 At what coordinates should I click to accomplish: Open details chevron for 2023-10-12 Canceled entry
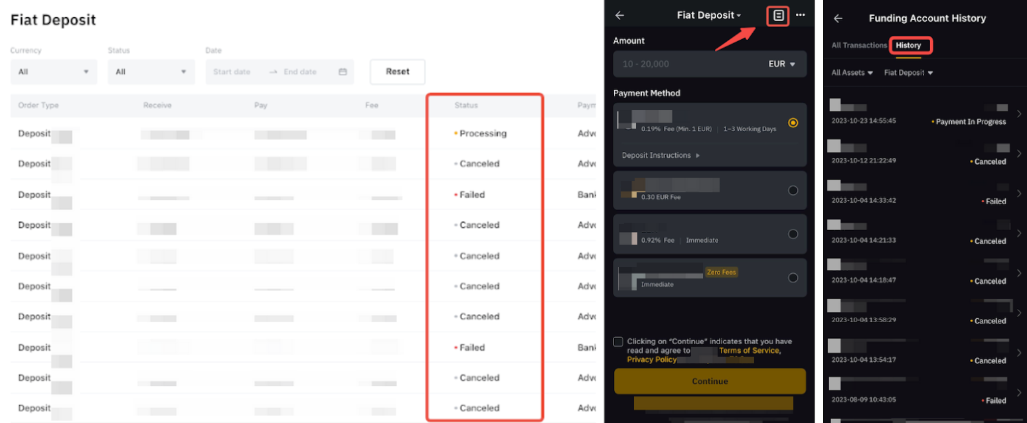[x=1019, y=154]
